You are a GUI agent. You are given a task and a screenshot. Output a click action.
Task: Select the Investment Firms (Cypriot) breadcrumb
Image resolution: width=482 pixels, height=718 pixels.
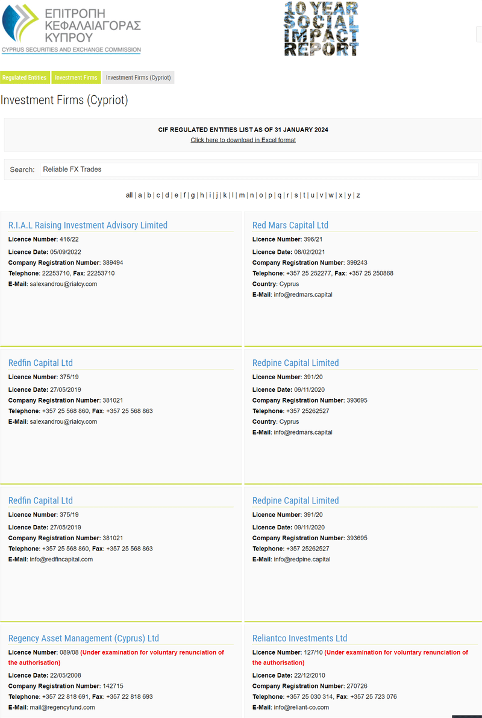138,77
